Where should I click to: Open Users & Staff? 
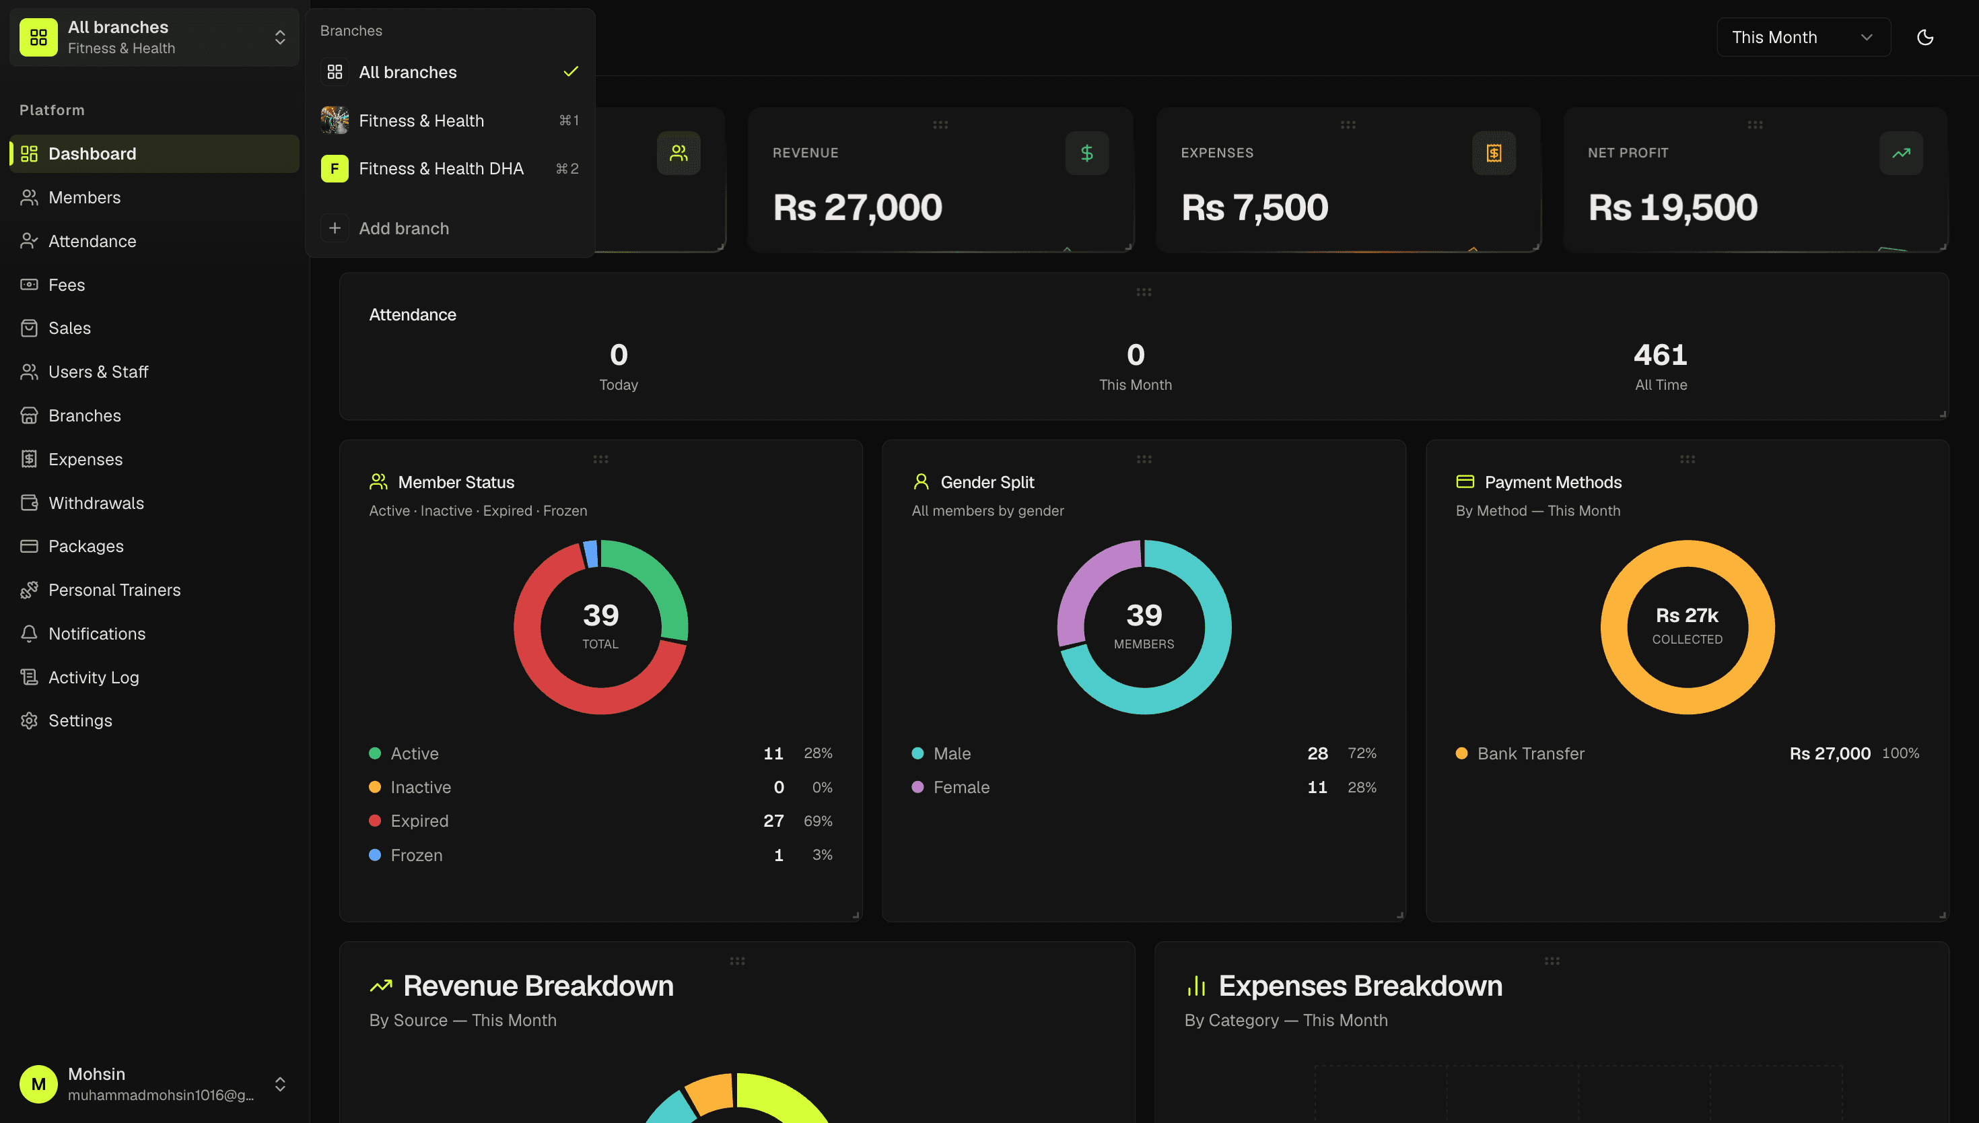154,372
